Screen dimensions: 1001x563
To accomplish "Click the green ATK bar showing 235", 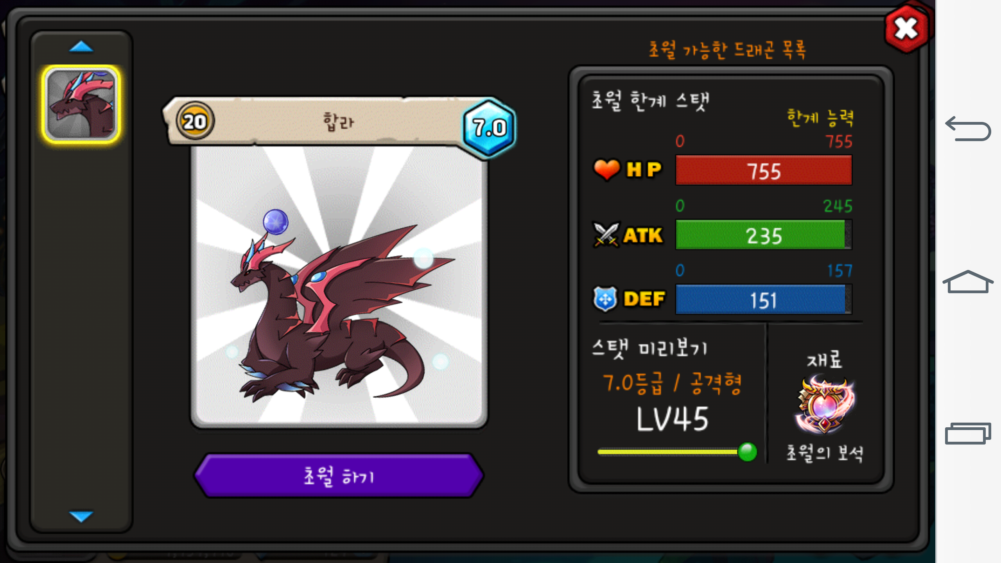I will point(764,235).
